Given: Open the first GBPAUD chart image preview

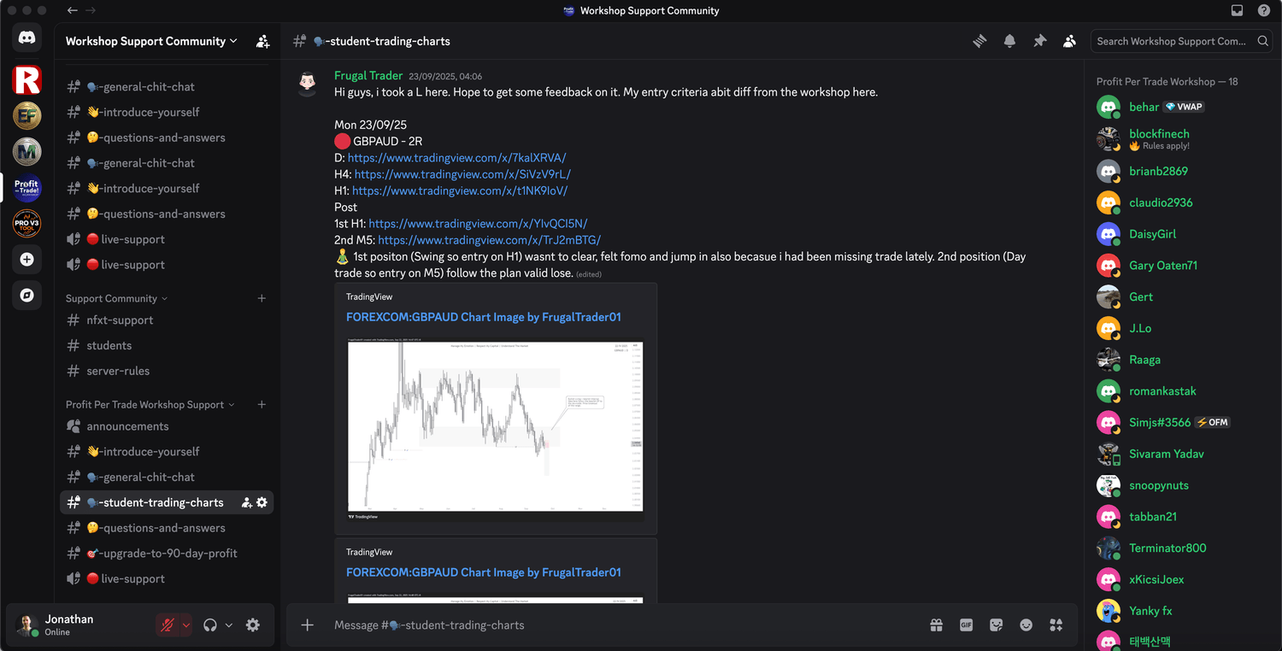Looking at the screenshot, I should point(496,431).
